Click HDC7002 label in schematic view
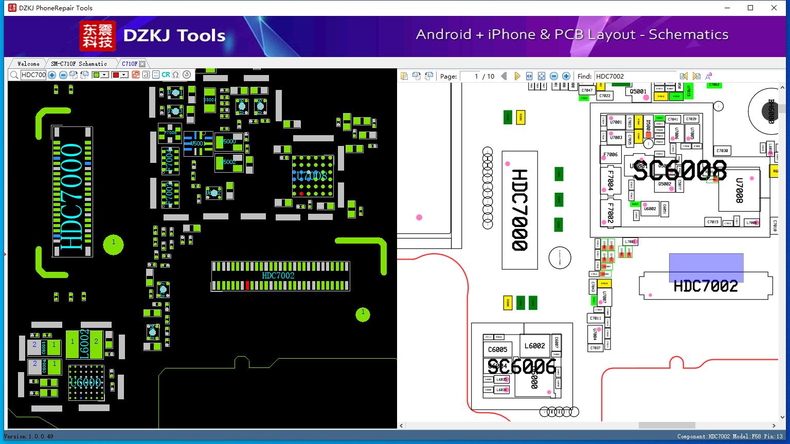The height and width of the screenshot is (444, 790). (706, 286)
